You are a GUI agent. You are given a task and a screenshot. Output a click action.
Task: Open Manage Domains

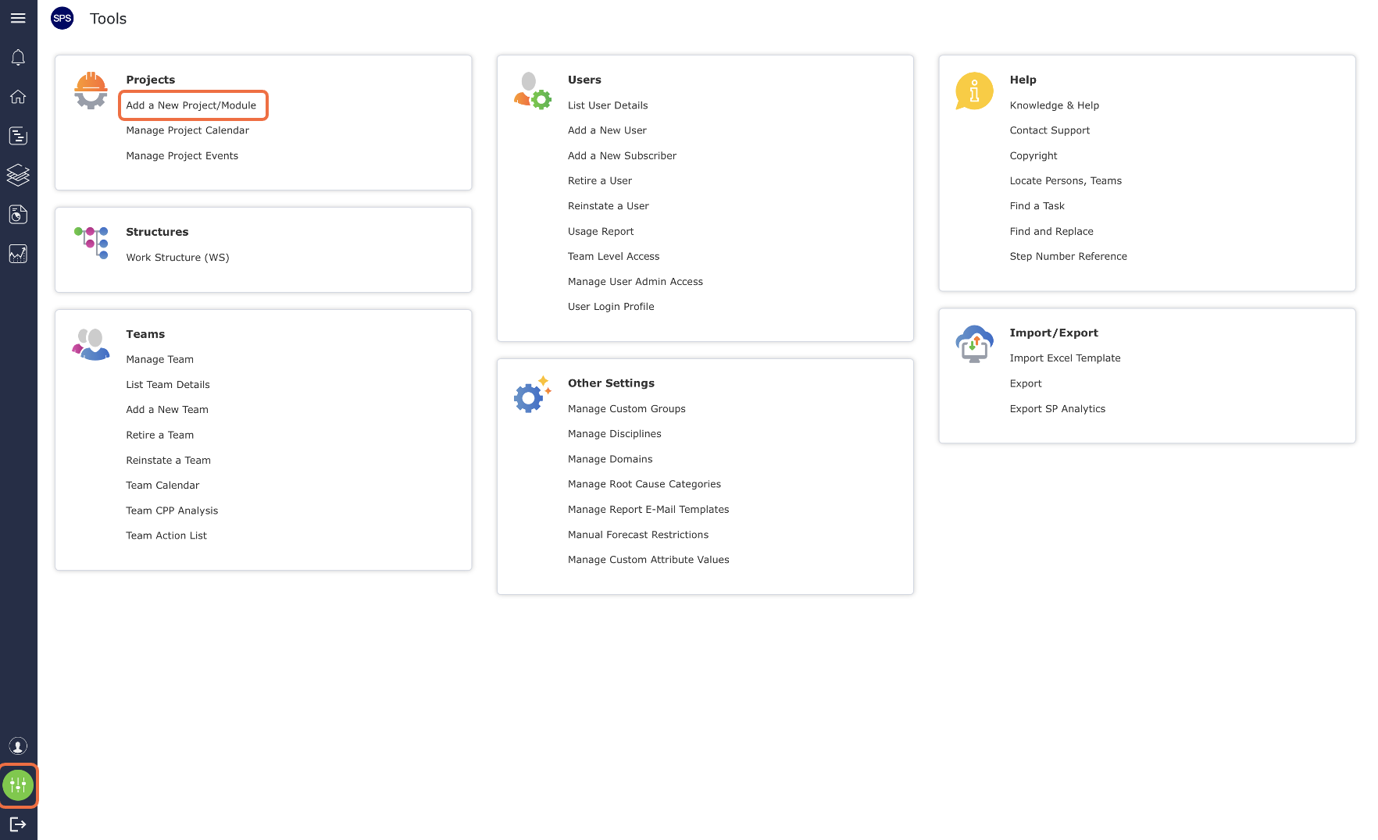point(610,459)
